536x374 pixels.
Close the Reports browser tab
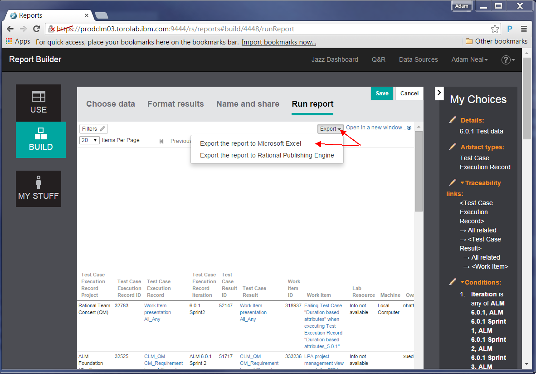pyautogui.click(x=87, y=15)
